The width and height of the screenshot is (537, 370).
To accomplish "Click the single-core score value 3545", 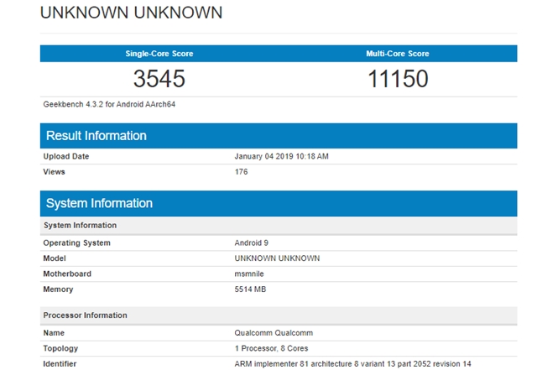I will (159, 79).
